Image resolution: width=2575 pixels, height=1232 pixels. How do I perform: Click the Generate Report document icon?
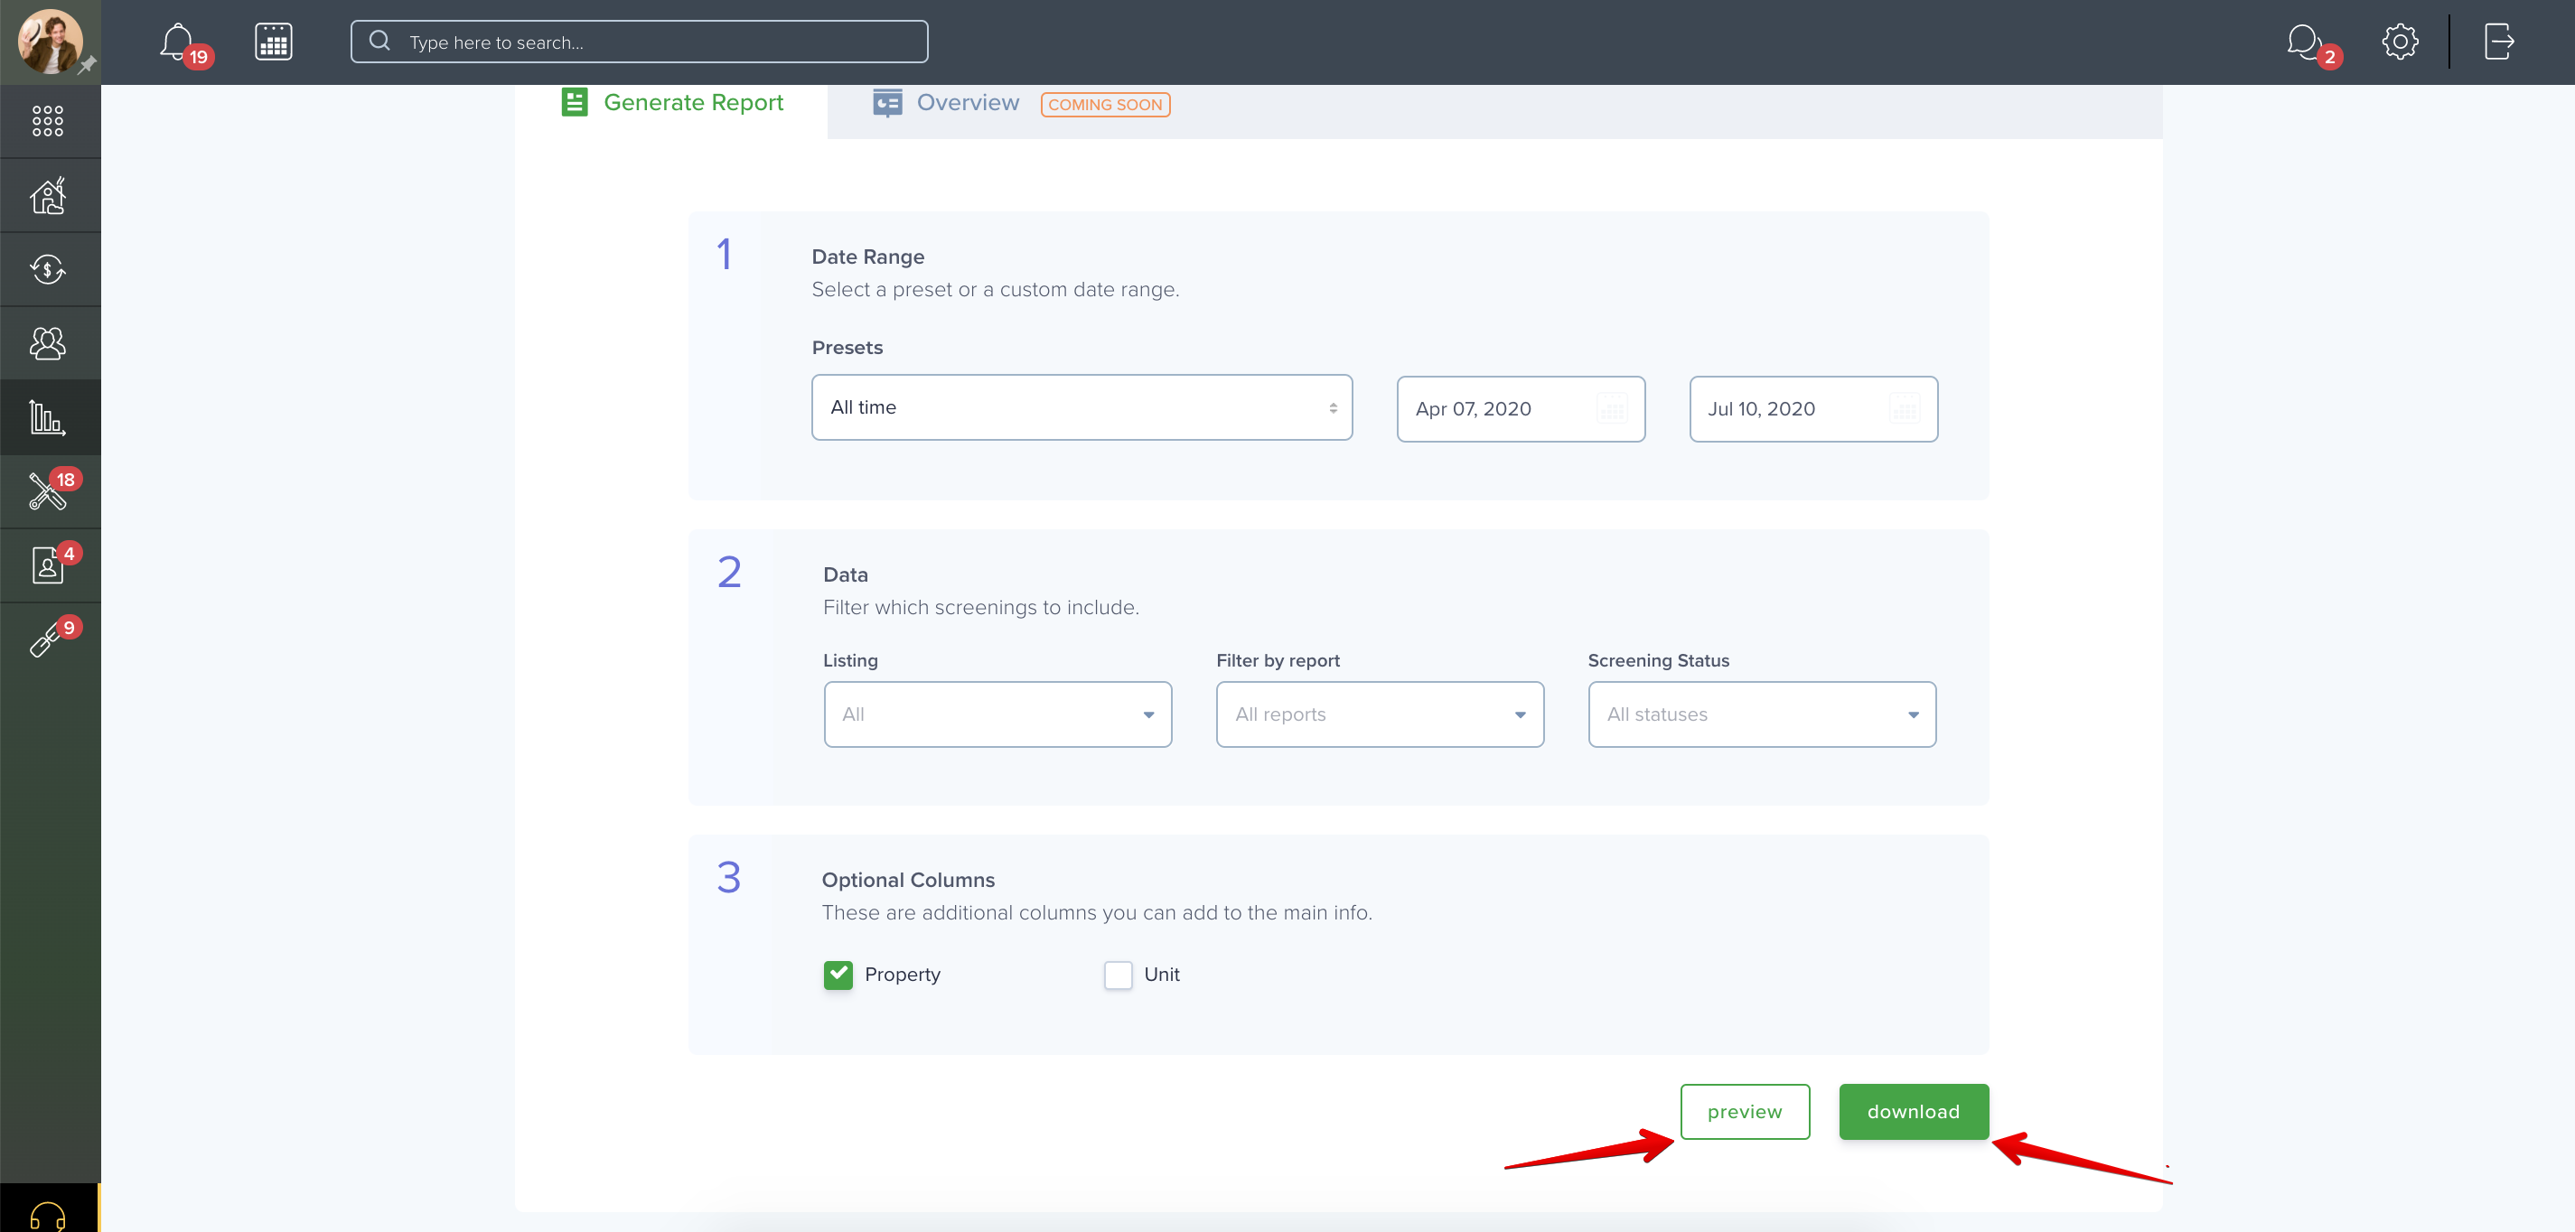tap(575, 102)
